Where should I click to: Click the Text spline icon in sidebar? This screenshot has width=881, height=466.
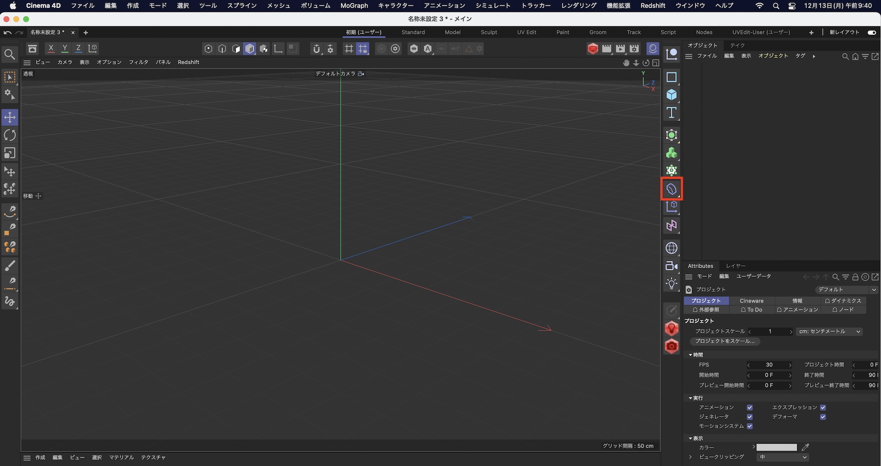(671, 112)
